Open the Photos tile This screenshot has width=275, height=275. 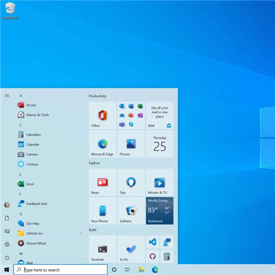click(x=131, y=144)
